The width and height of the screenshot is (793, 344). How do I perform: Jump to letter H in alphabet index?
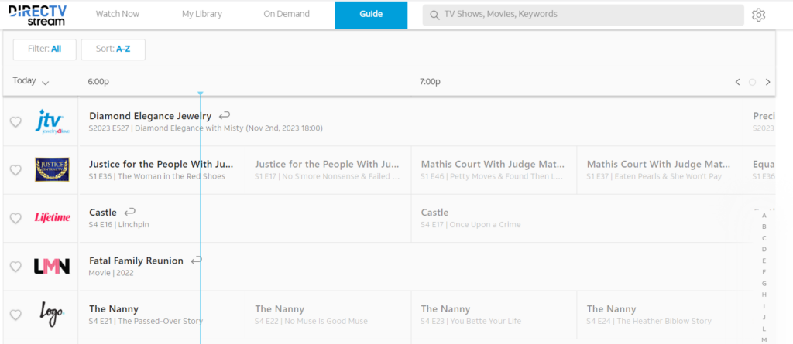[x=764, y=295]
